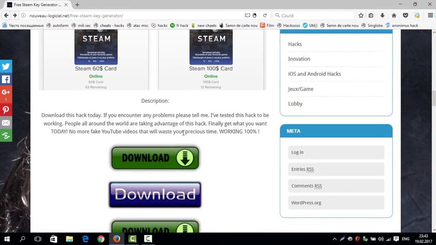This screenshot has height=245, width=436.
Task: Click the Log in meta link
Action: (297, 152)
